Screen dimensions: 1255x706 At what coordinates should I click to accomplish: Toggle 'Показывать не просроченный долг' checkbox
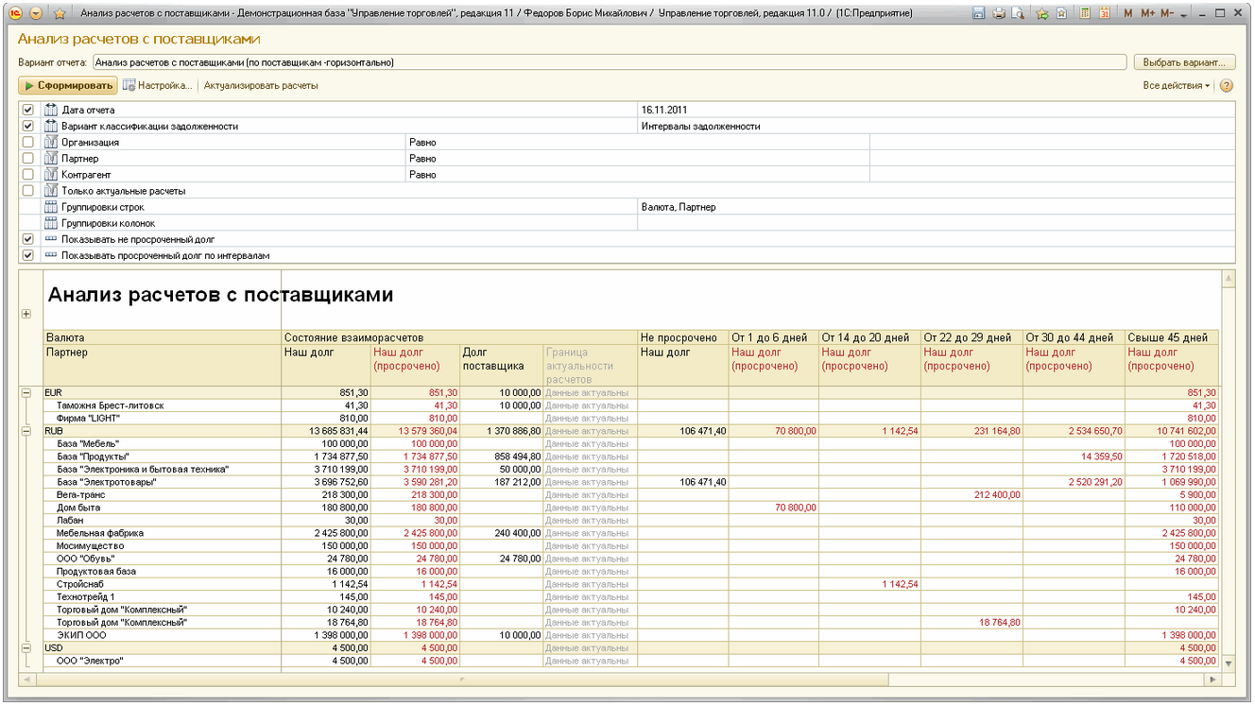(x=27, y=239)
